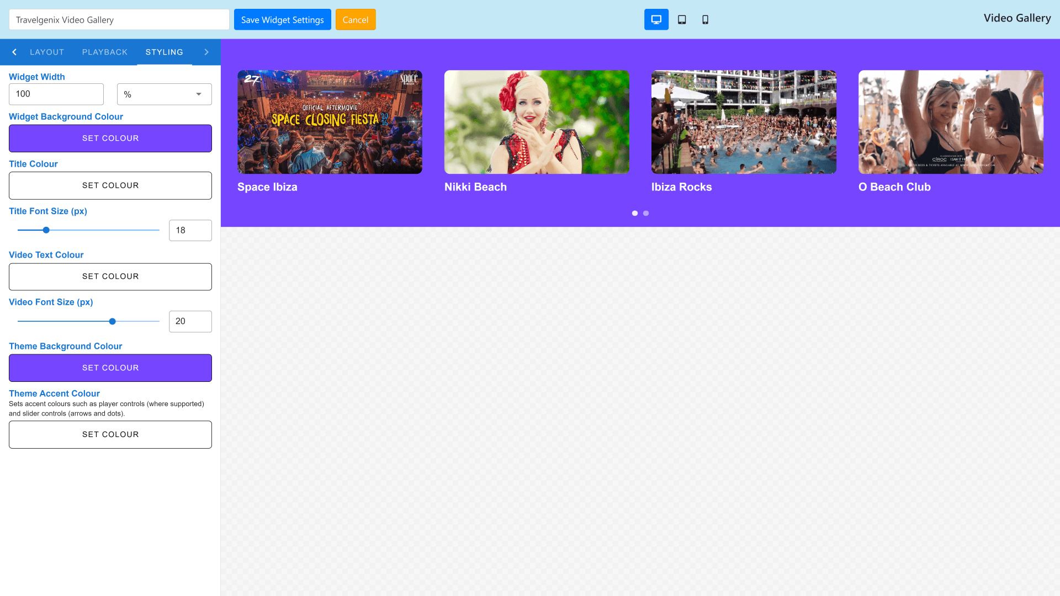
Task: Click the Ibiza Rocks video title
Action: 681,187
